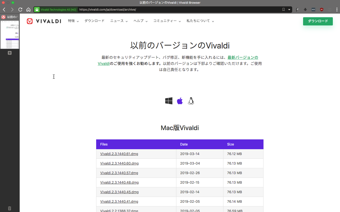
Task: Click the green ダウンロード button
Action: coord(318,21)
